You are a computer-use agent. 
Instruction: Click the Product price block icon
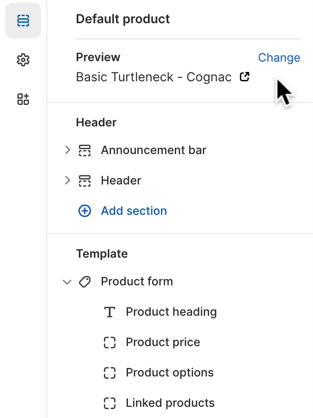coord(109,342)
